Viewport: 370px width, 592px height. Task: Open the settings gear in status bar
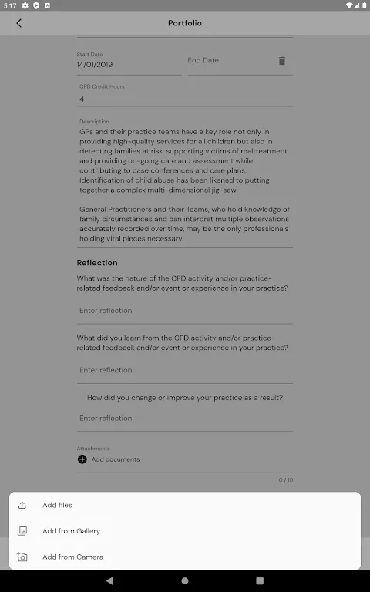point(25,5)
